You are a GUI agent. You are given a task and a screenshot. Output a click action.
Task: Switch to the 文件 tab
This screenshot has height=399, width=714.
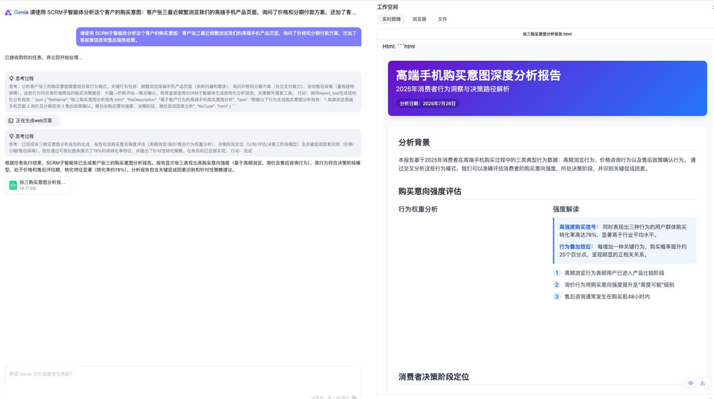[x=442, y=19]
